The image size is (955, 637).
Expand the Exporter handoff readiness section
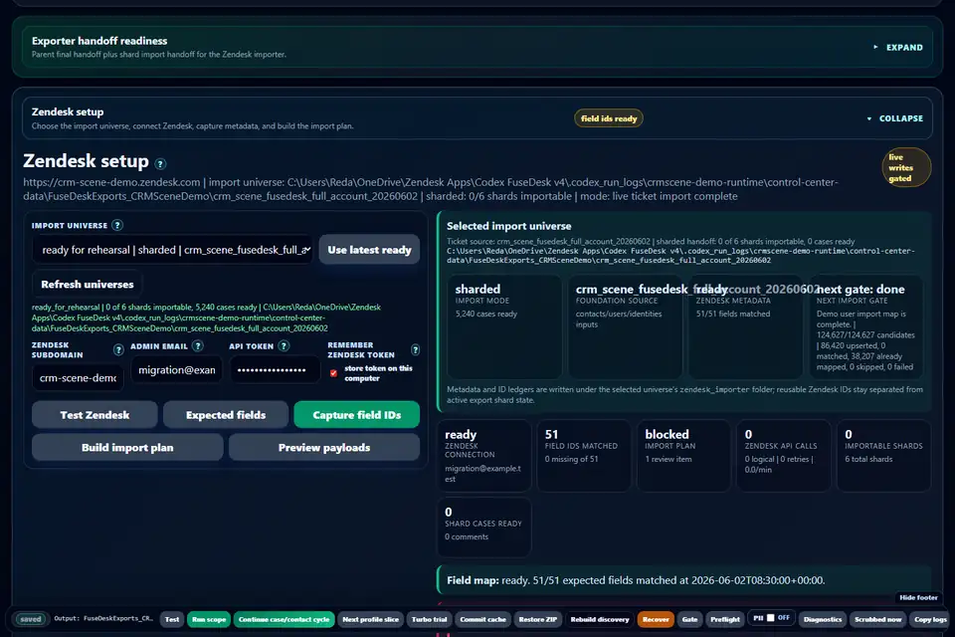(x=898, y=48)
